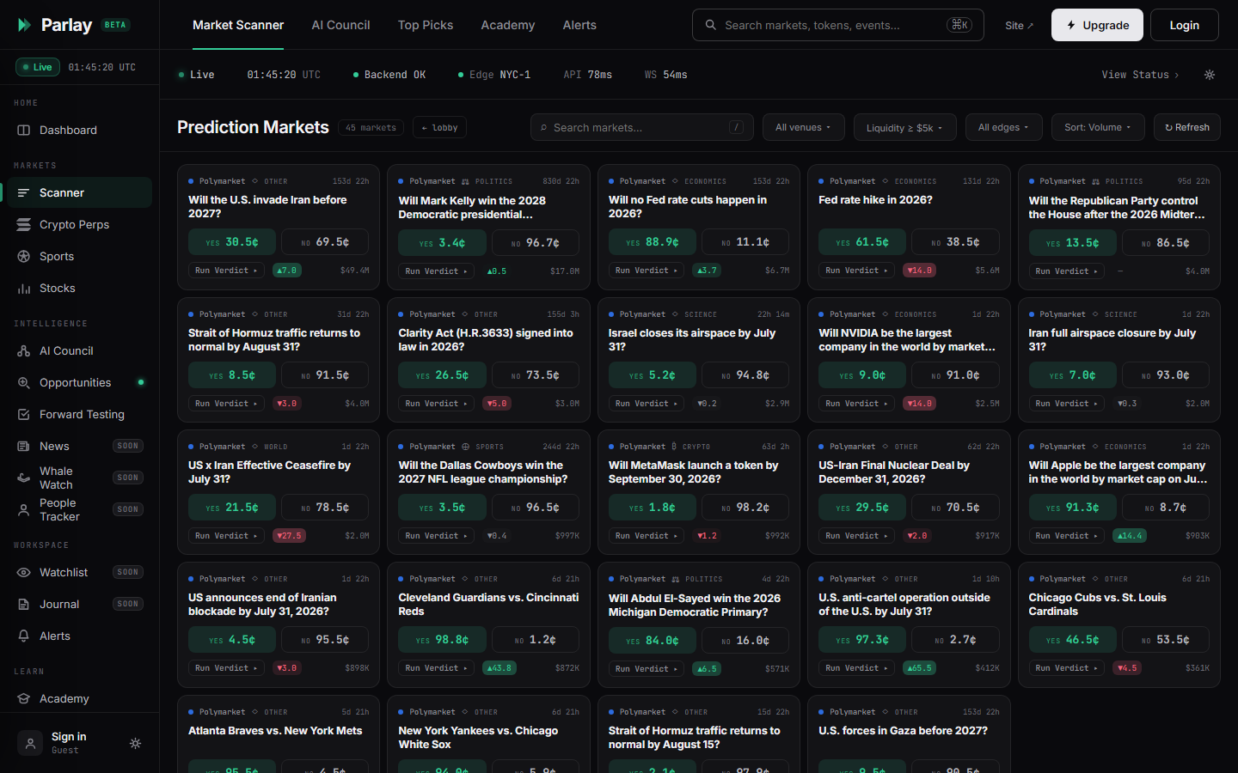
Task: Expand Run Verdict on Mark Kelly card
Action: click(x=437, y=271)
